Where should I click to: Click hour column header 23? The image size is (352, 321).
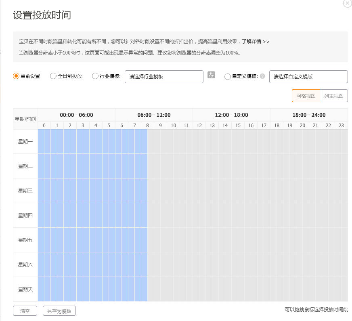click(x=341, y=126)
